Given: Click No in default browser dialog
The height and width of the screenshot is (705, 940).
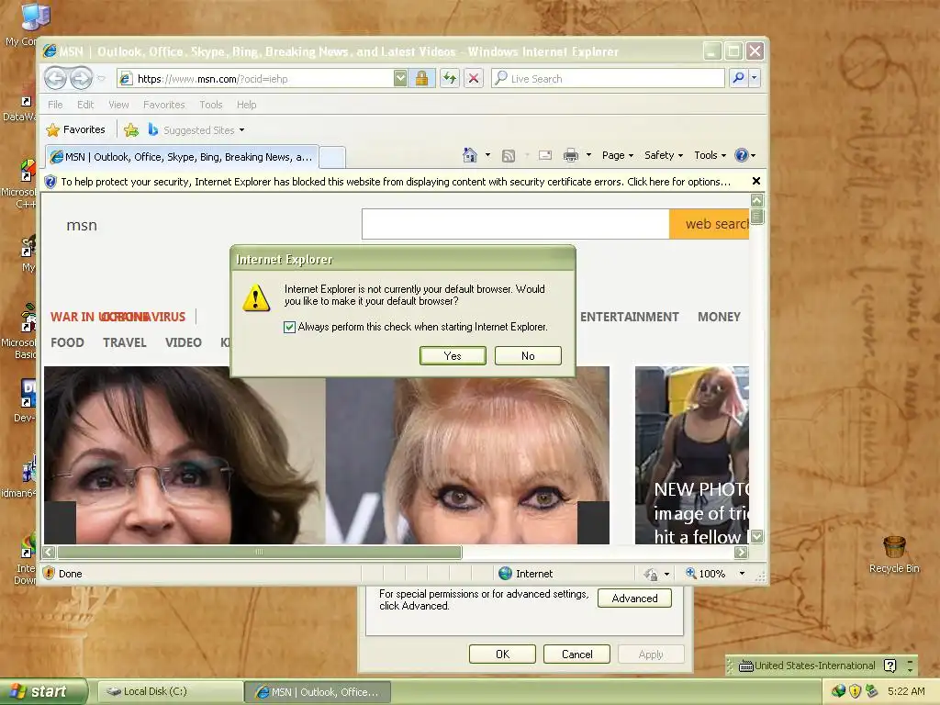Looking at the screenshot, I should pos(528,355).
